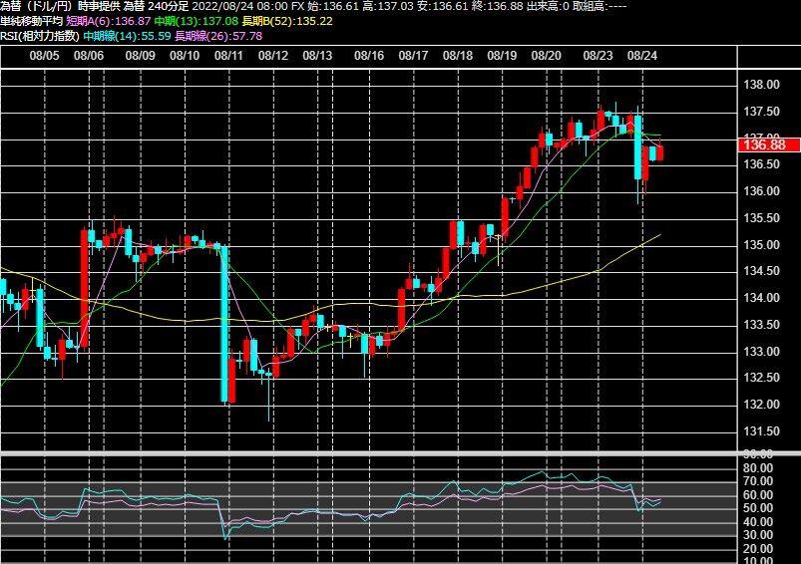Click the 高:137.03 high value
The width and height of the screenshot is (801, 564).
click(388, 7)
